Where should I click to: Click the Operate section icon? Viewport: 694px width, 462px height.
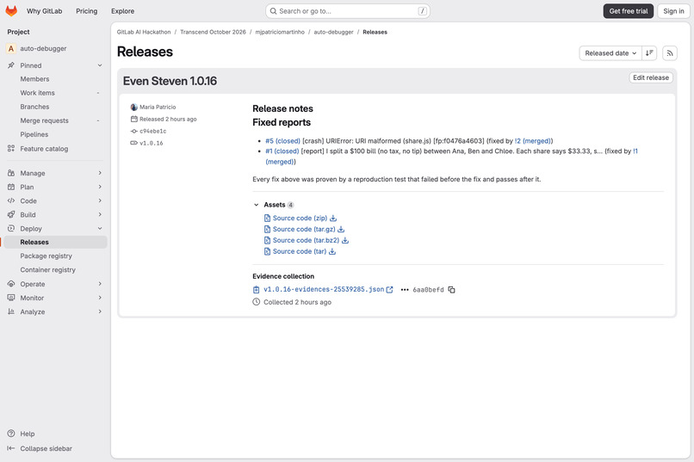[11, 284]
